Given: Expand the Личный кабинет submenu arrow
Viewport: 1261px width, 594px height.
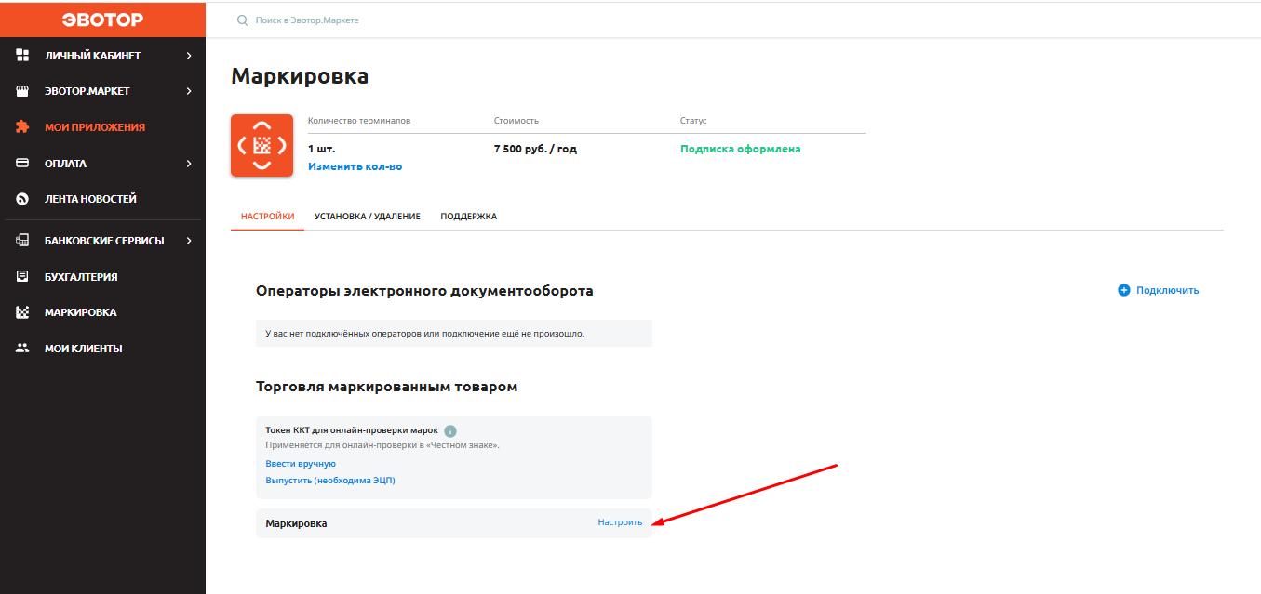Looking at the screenshot, I should [189, 56].
